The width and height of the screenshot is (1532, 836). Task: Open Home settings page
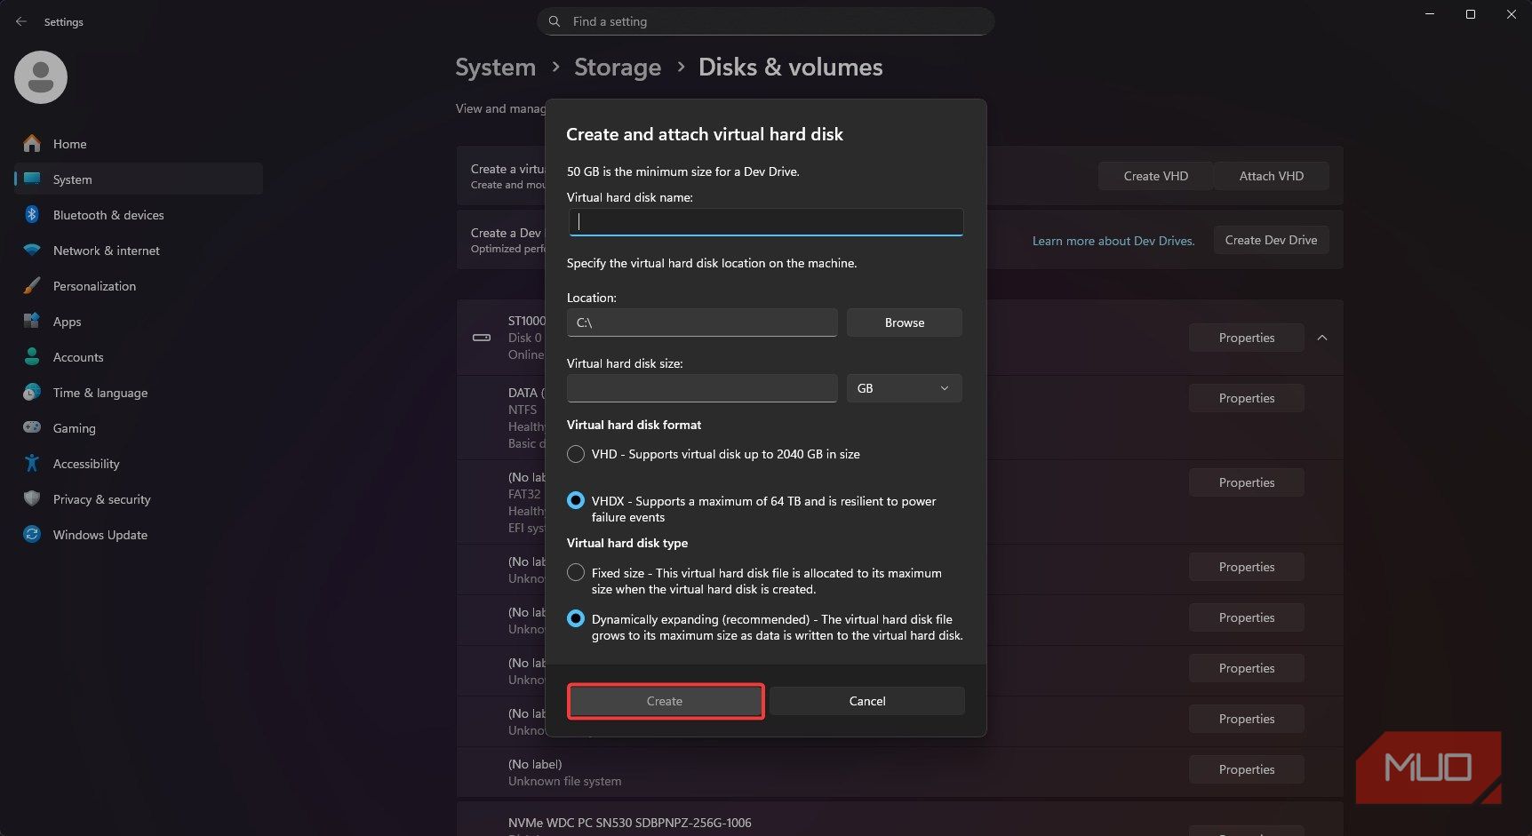tap(139, 144)
